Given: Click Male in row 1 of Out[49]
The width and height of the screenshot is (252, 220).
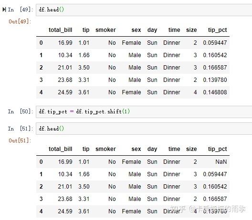Looking at the screenshot, I should tap(135, 55).
